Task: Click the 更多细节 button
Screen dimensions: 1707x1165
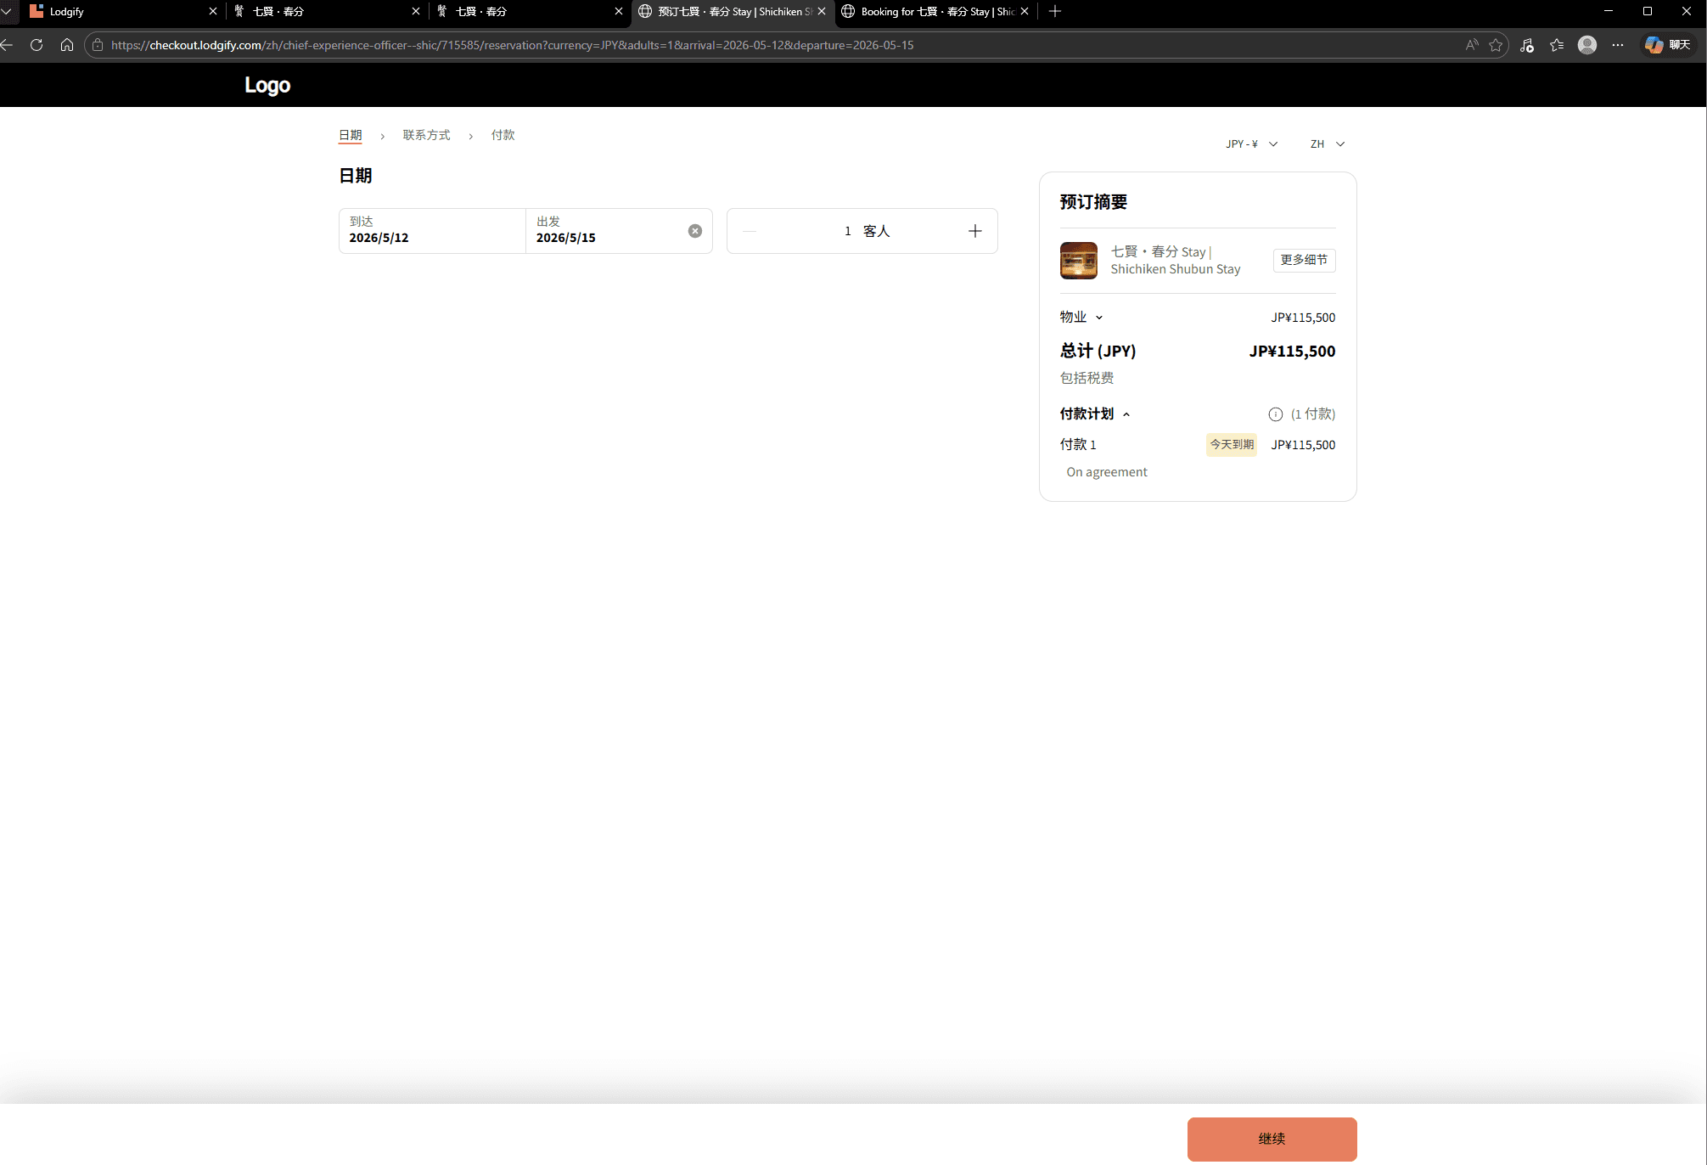Action: click(1304, 260)
